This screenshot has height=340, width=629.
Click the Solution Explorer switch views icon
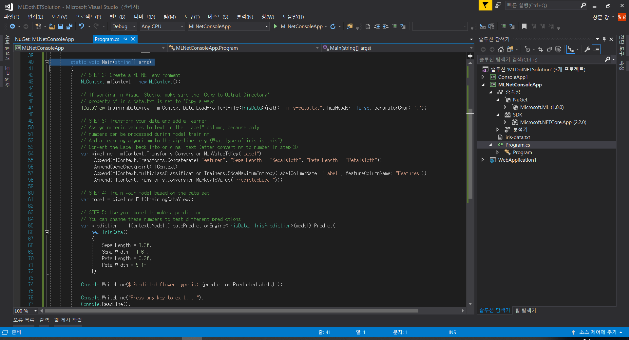tap(510, 49)
